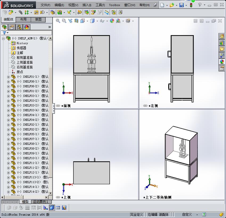The image size is (226, 218).
Task: Click the panel collapse handle beside feature tree
Action: point(54,109)
